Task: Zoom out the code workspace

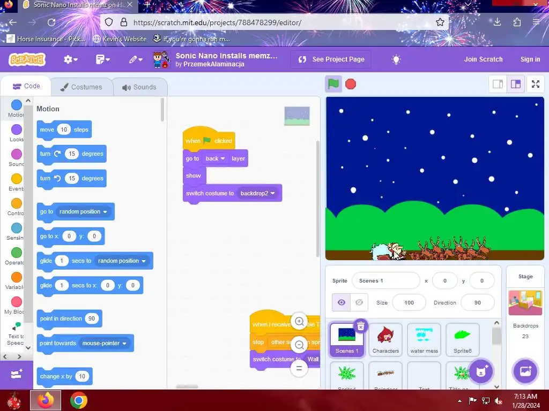Action: click(299, 345)
